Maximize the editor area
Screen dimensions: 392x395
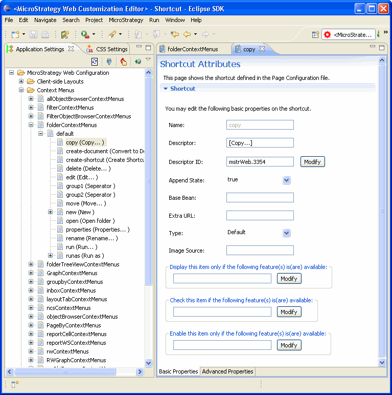tap(382, 47)
